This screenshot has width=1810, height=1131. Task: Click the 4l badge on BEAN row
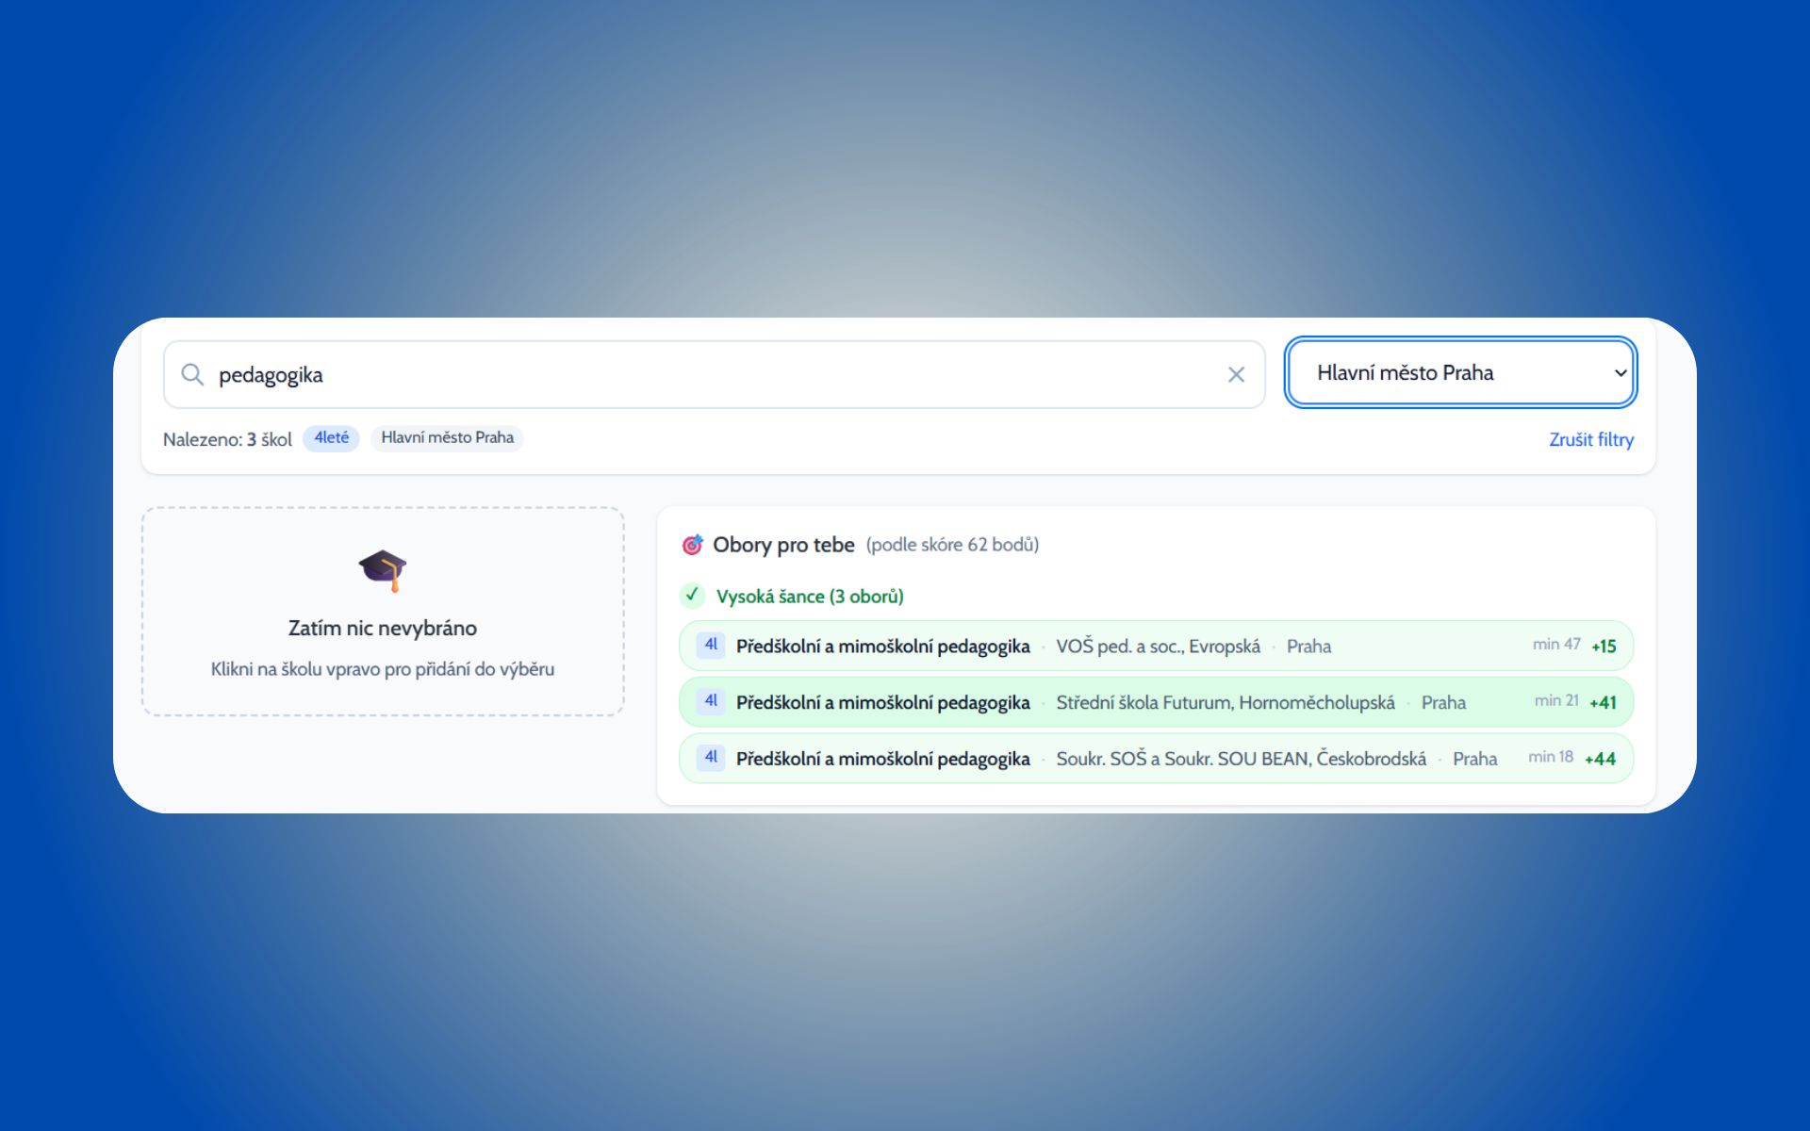pos(711,758)
